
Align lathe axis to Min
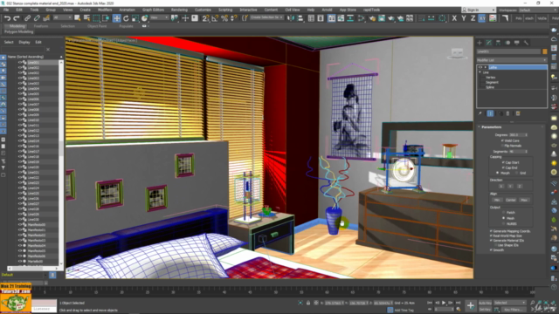click(x=497, y=200)
